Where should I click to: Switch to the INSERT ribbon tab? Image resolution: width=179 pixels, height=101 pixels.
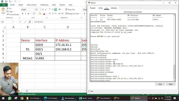pyautogui.click(x=21, y=5)
